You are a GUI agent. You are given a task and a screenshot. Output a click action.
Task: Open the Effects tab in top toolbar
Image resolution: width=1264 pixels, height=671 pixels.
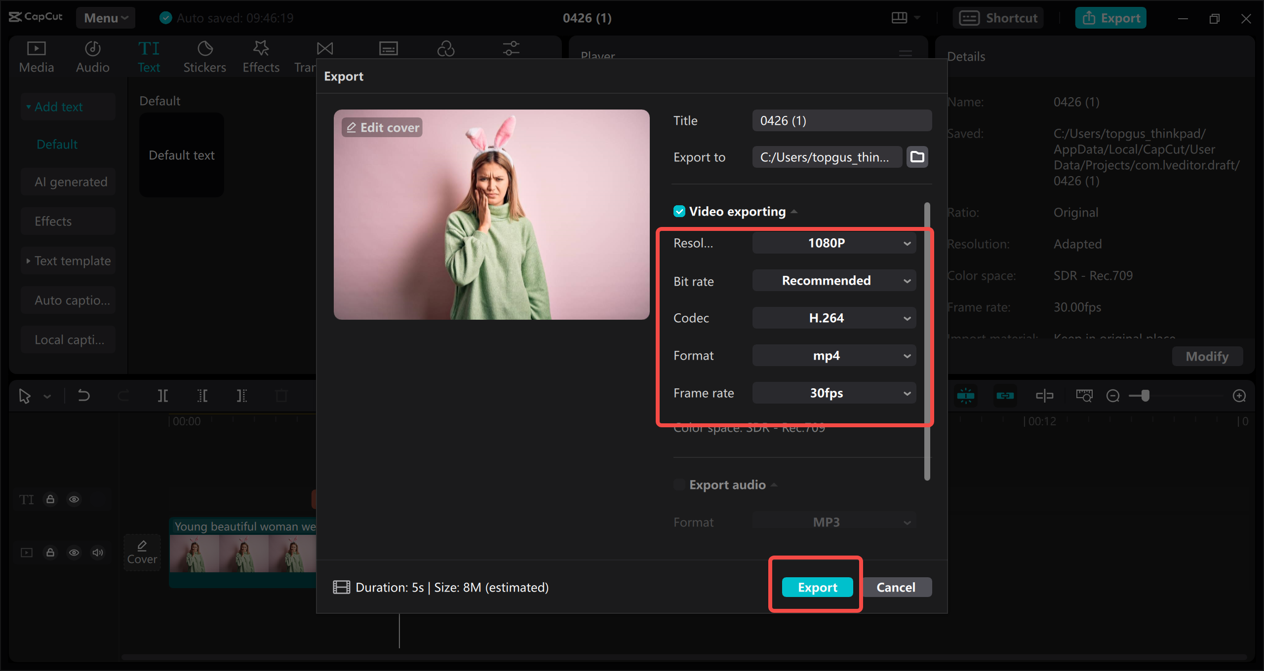(x=261, y=57)
